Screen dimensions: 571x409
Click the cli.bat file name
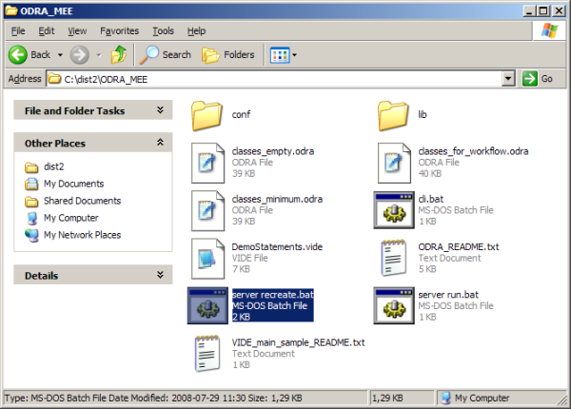430,199
